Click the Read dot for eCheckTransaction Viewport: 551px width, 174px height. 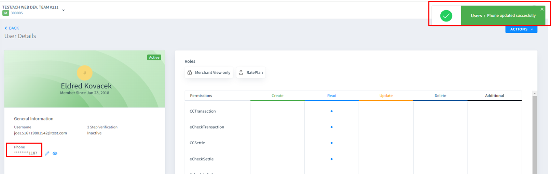click(332, 127)
